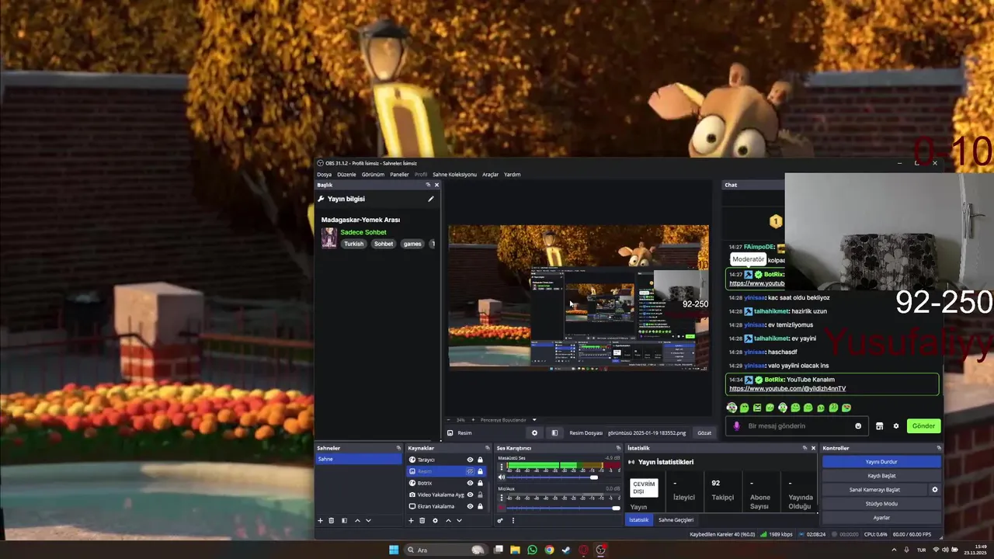Open the Araçlar menu
Screen dimensions: 994x559
(490, 175)
